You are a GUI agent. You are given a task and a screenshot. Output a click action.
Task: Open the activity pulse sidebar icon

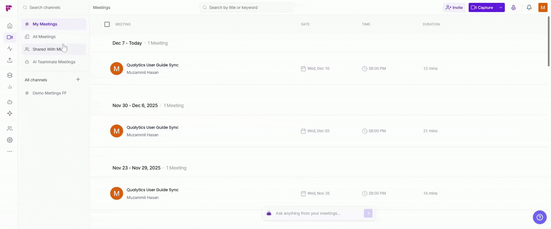point(10,49)
